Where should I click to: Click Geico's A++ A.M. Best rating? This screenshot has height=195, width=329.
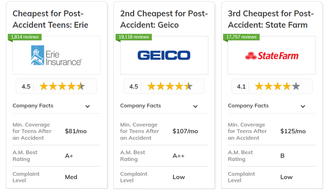click(178, 156)
